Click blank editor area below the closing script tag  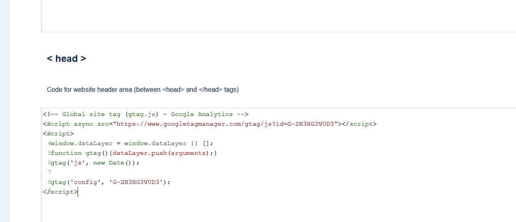click(x=279, y=209)
